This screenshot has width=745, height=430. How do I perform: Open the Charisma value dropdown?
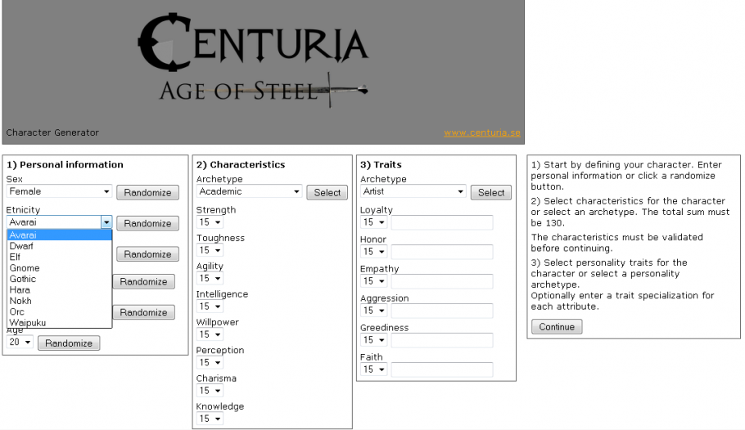pyautogui.click(x=210, y=390)
